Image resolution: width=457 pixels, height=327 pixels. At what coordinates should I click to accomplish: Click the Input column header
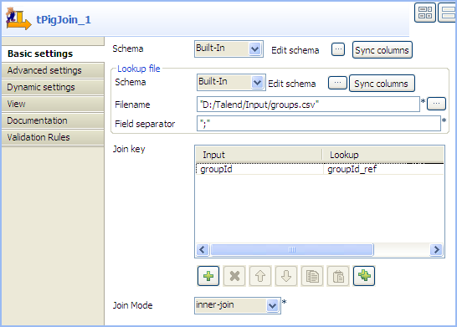[259, 155]
